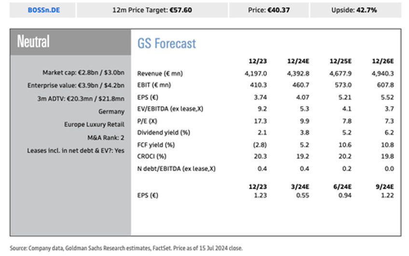
Task: Open the BOSSn.DE ticker link
Action: (x=44, y=10)
